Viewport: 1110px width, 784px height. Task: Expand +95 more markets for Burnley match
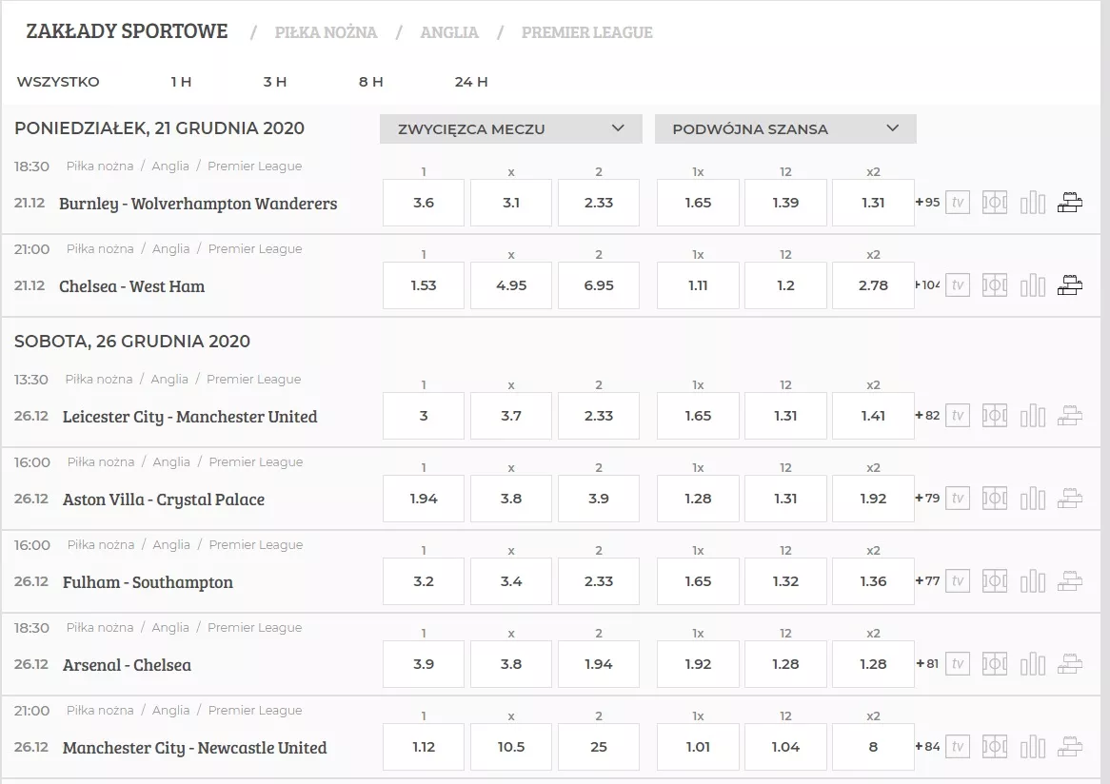click(x=927, y=203)
